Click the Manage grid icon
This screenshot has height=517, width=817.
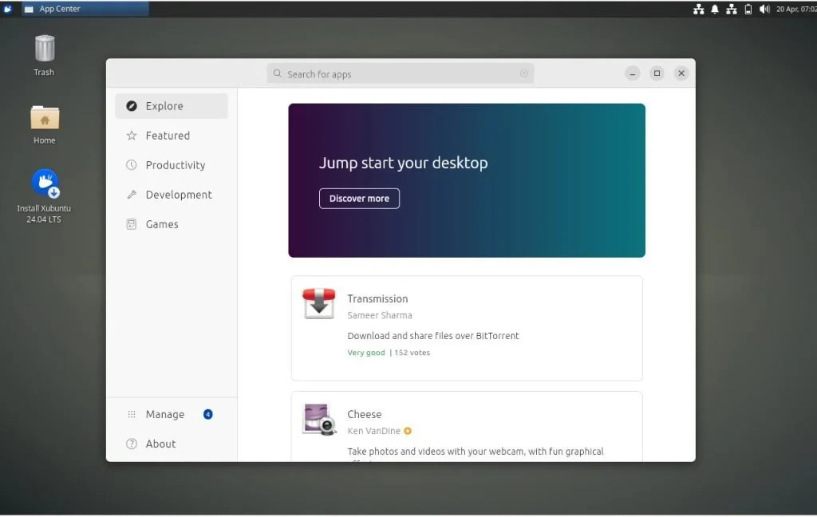(x=132, y=414)
